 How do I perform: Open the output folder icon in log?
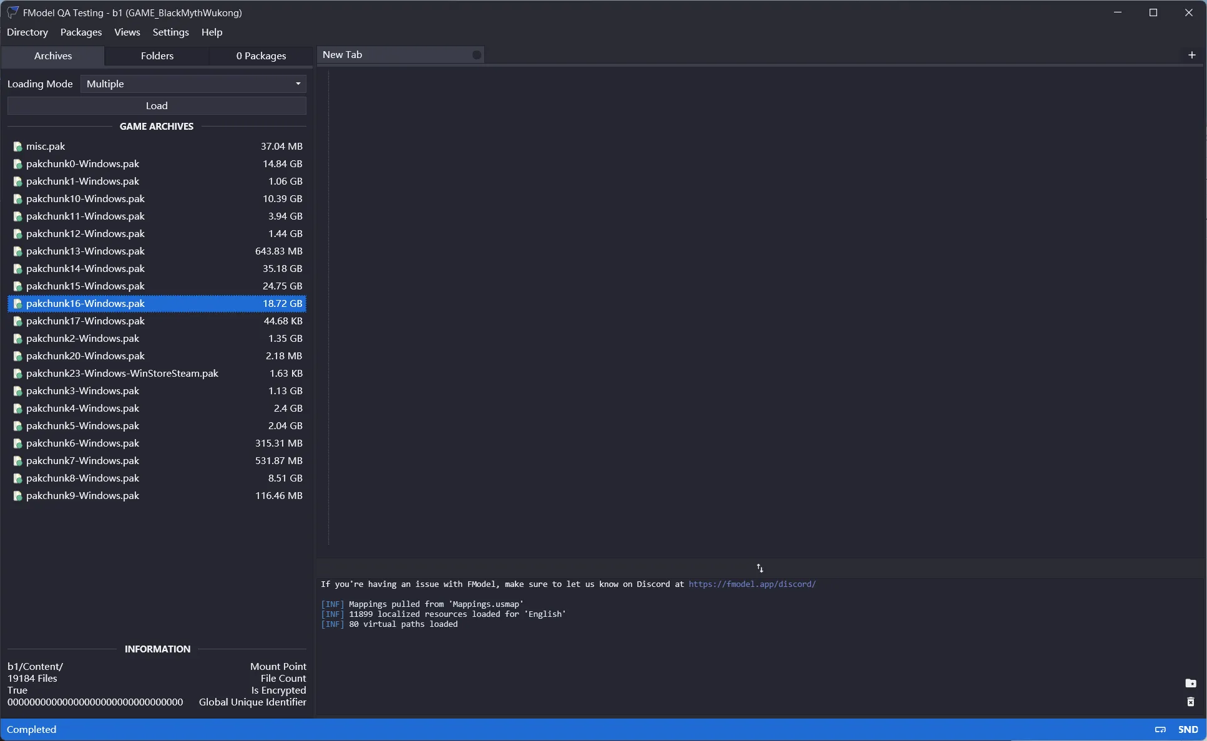pos(1190,683)
